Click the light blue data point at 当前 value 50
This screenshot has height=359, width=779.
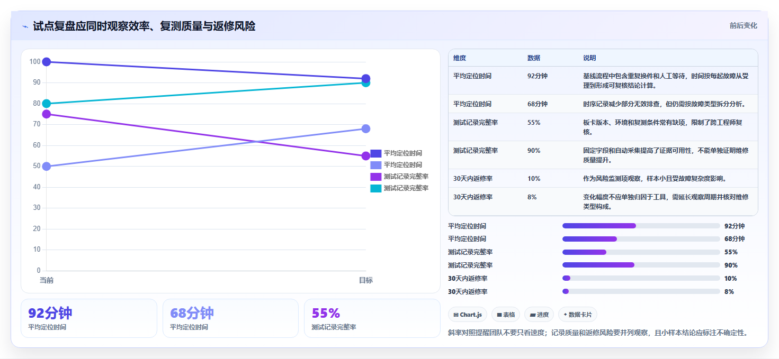coord(47,166)
